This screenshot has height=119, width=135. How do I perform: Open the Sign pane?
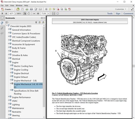(118, 14)
